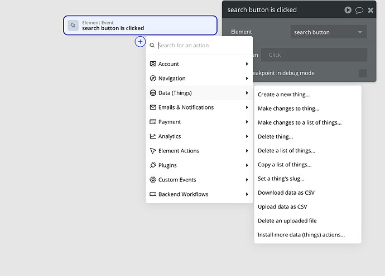Focus the Search for an action field
The image size is (385, 276).
pyautogui.click(x=199, y=45)
